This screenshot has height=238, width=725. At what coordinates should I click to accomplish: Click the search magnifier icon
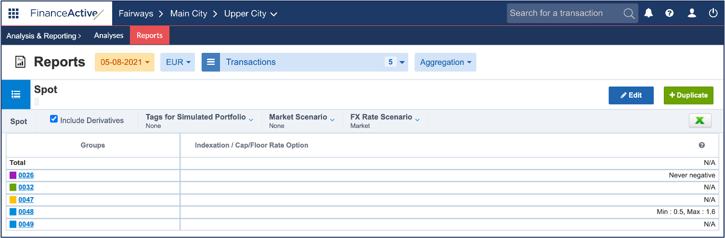(629, 13)
